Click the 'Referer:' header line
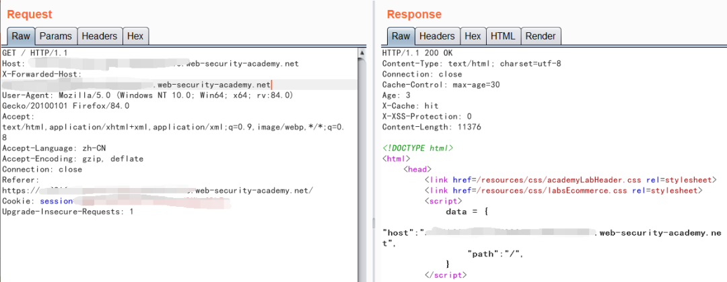 21,180
